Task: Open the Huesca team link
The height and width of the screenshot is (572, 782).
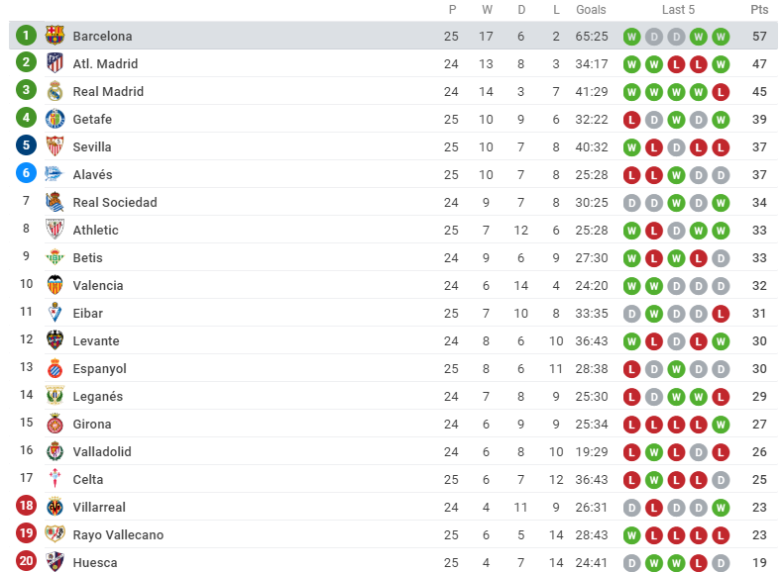Action: coord(95,562)
